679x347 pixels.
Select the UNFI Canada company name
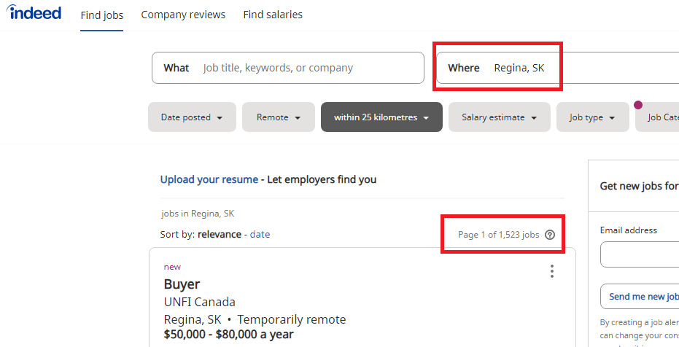[200, 302]
